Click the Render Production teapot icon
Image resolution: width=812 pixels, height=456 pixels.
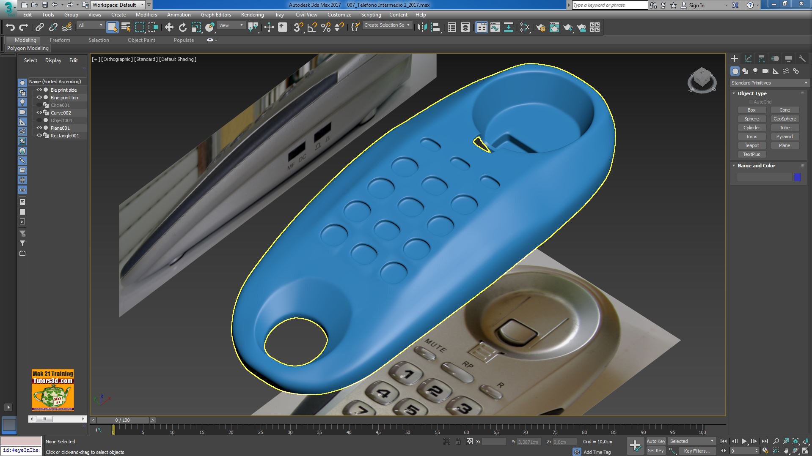click(x=568, y=27)
